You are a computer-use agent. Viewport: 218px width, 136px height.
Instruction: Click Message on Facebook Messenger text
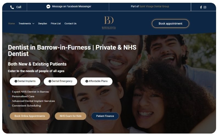pyautogui.click(x=72, y=6)
